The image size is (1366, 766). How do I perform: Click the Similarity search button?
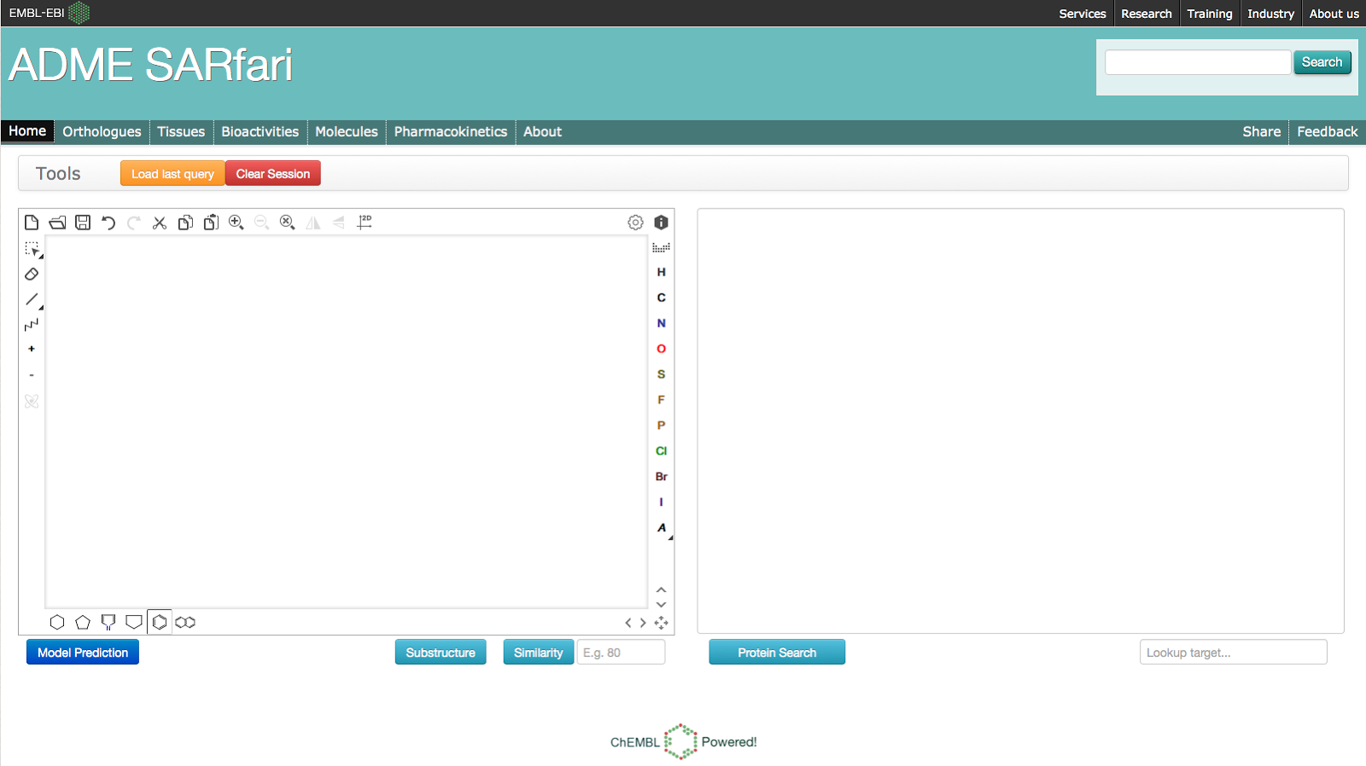pos(538,653)
